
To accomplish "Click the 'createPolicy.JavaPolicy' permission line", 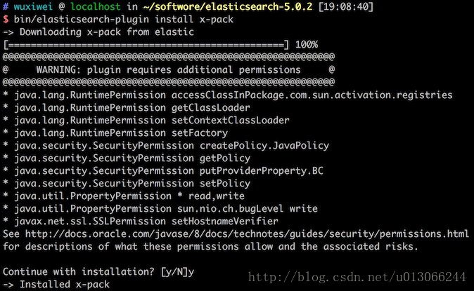I will coord(166,146).
